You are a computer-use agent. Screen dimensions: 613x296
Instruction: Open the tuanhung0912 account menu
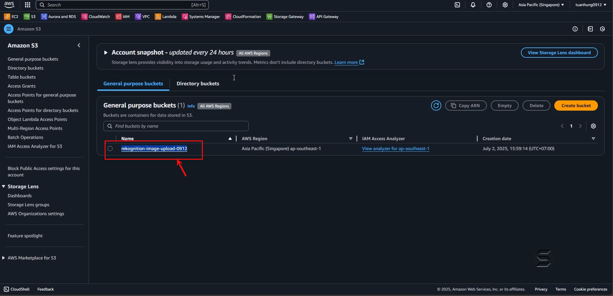(x=591, y=5)
